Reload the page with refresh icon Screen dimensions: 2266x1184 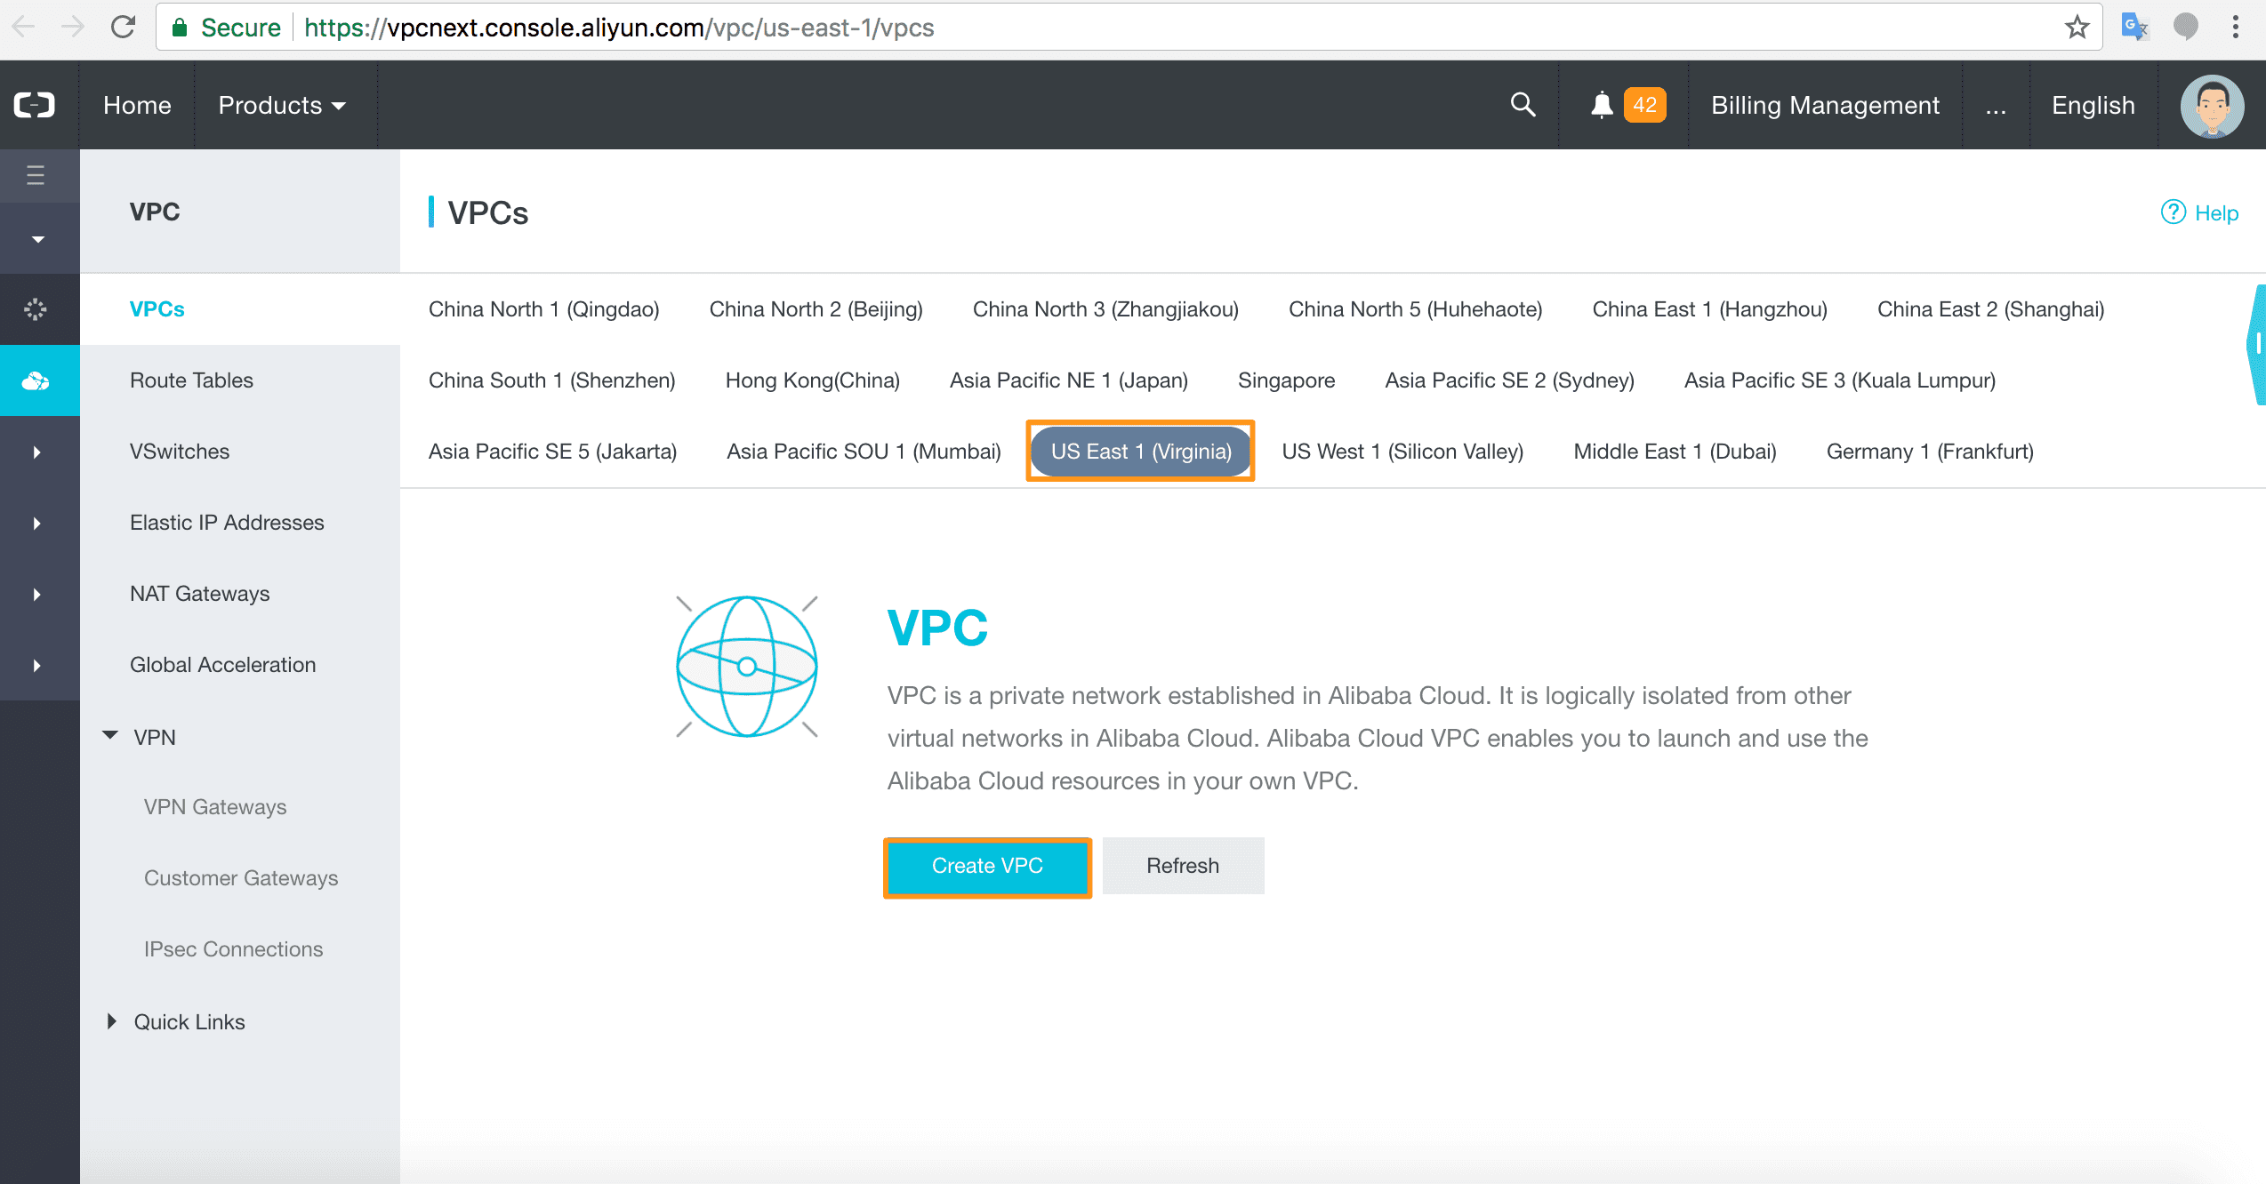(124, 28)
